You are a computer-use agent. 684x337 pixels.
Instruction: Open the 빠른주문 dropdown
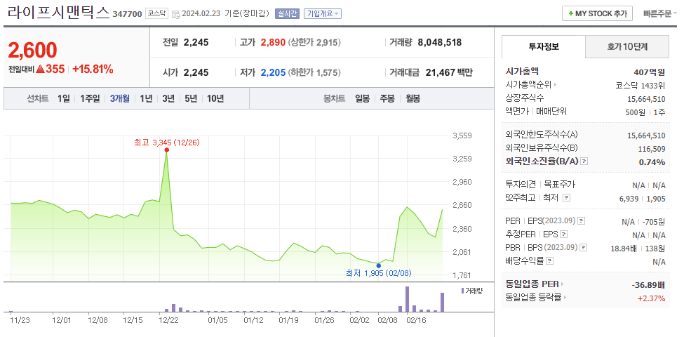660,13
